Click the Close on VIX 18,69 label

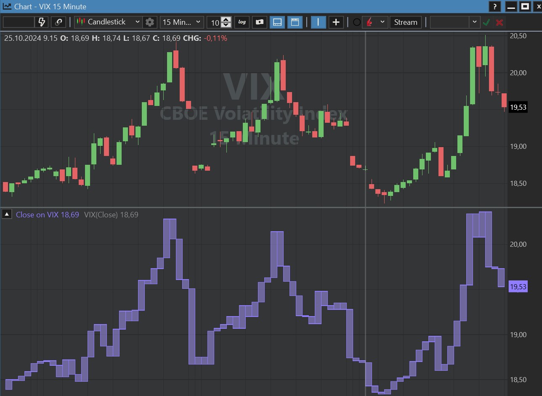(x=48, y=214)
